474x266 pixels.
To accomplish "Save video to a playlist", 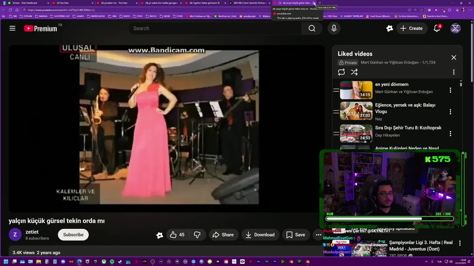I will click(296, 235).
